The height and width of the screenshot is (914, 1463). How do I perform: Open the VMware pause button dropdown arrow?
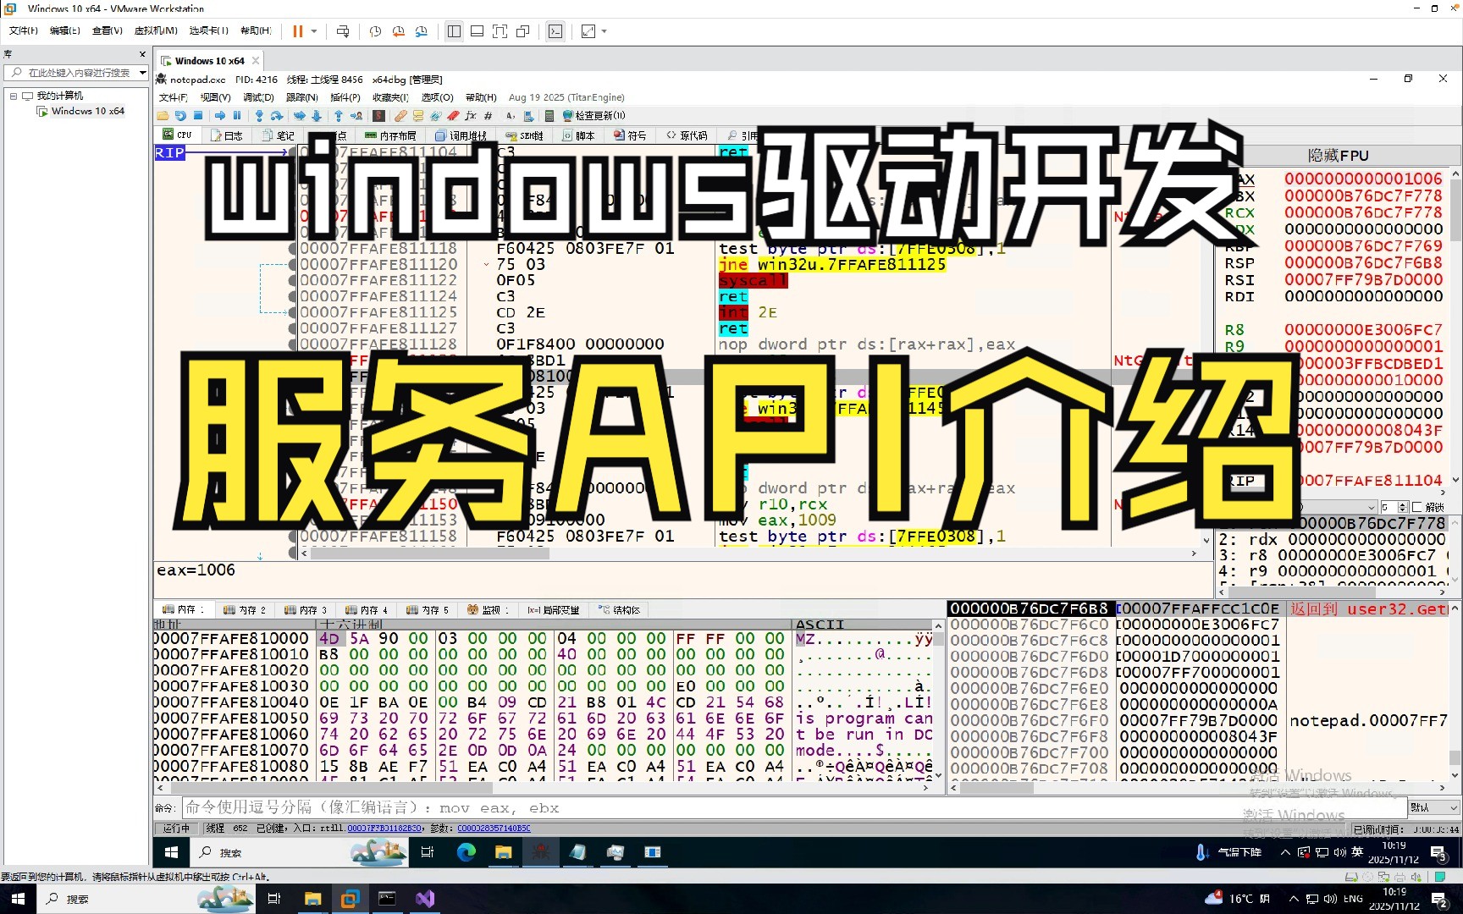pos(314,31)
